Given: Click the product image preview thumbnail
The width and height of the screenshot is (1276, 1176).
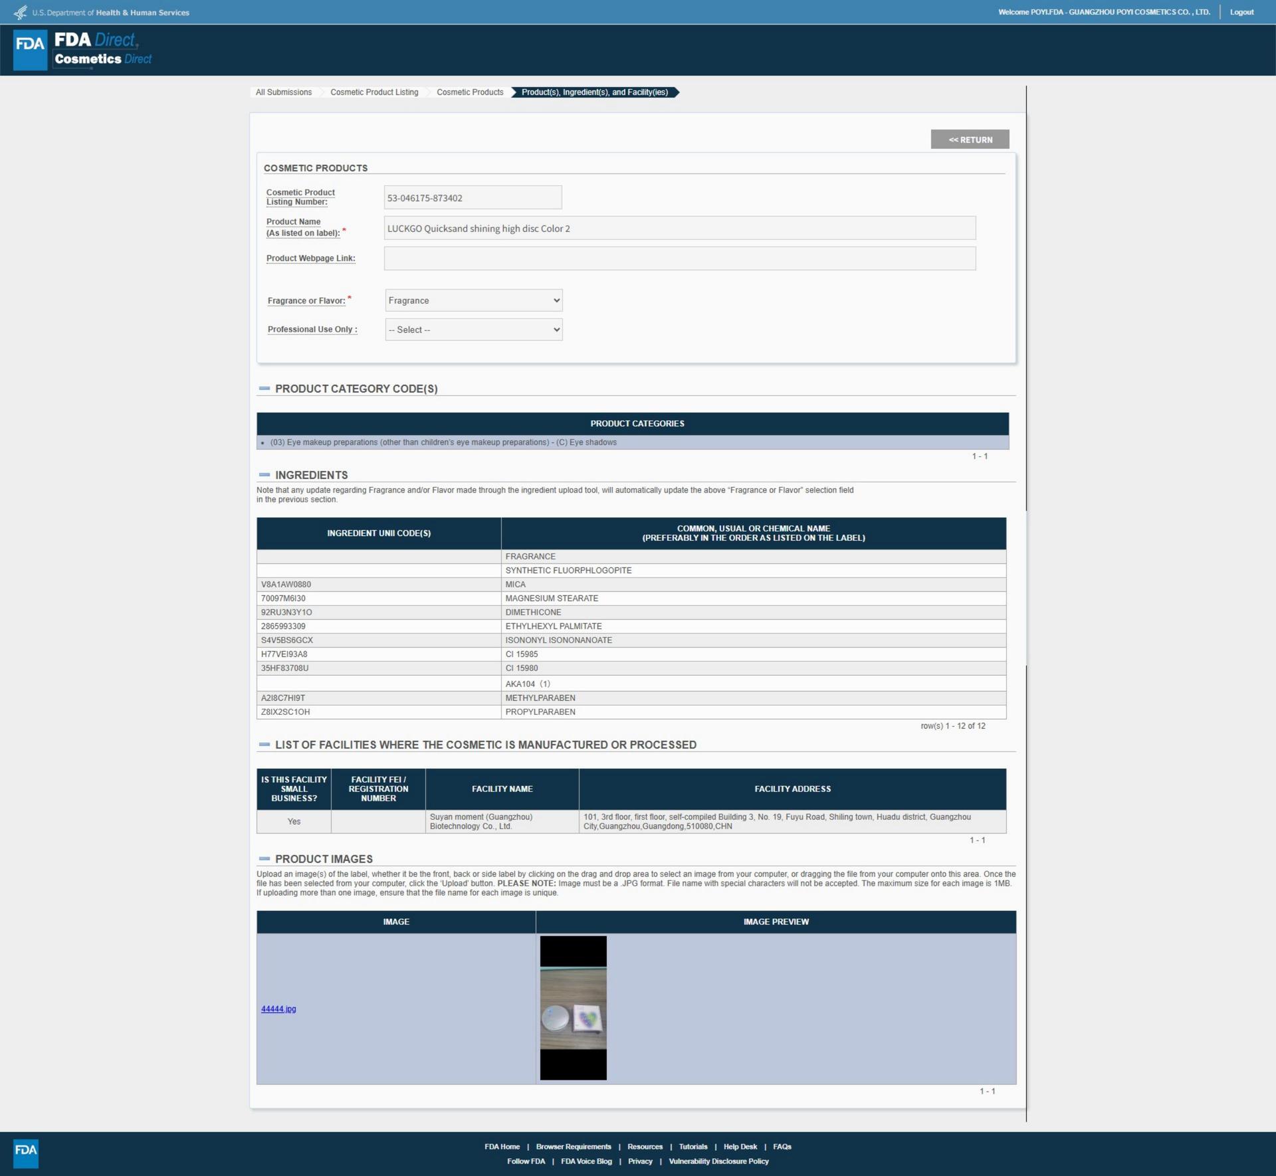Looking at the screenshot, I should [573, 1008].
